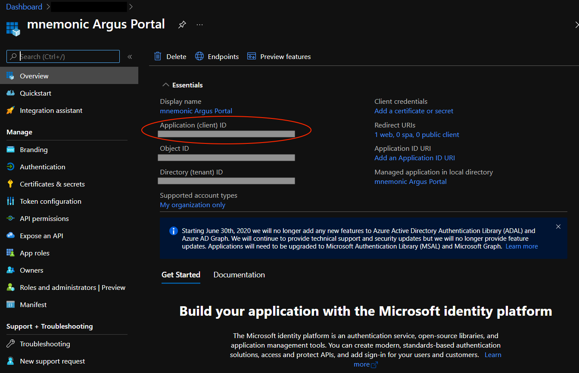Click the API permissions icon

10,218
